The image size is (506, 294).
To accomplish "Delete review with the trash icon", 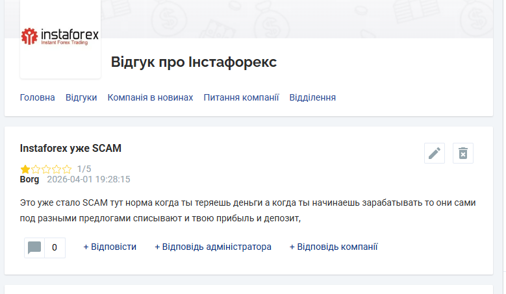I will (462, 153).
